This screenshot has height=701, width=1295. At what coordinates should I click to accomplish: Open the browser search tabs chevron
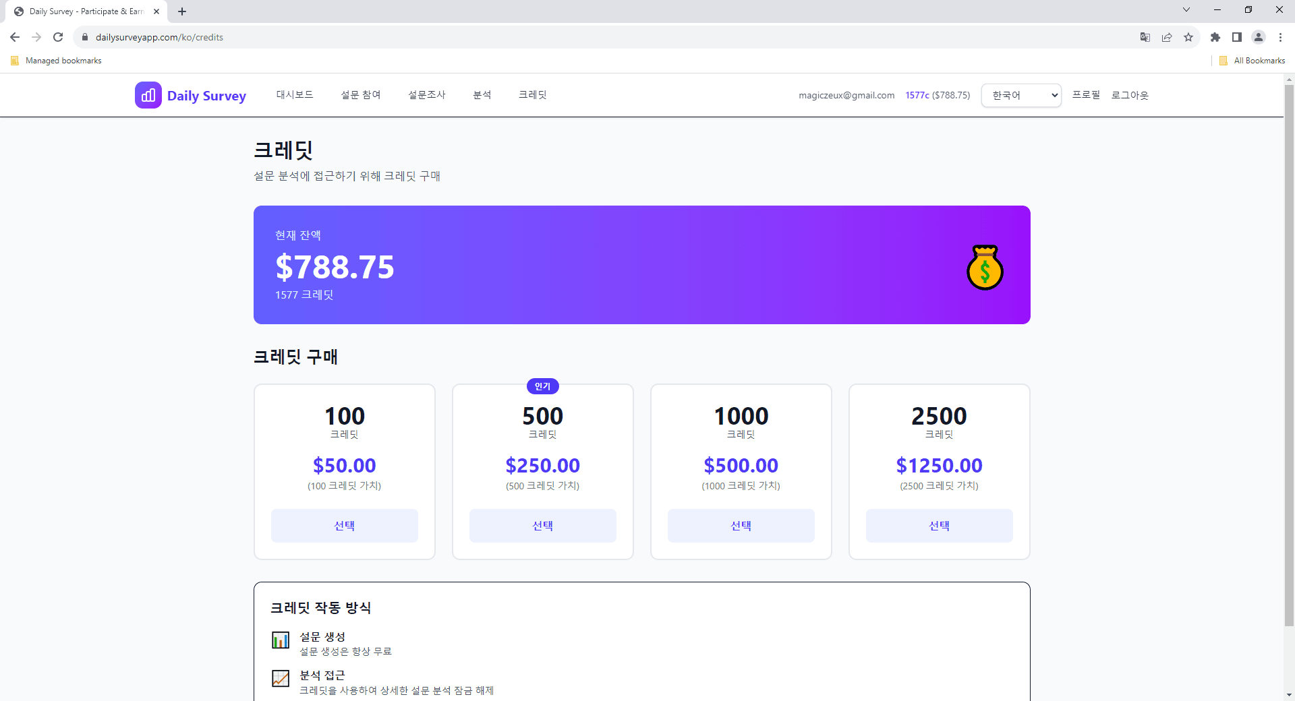[1186, 9]
